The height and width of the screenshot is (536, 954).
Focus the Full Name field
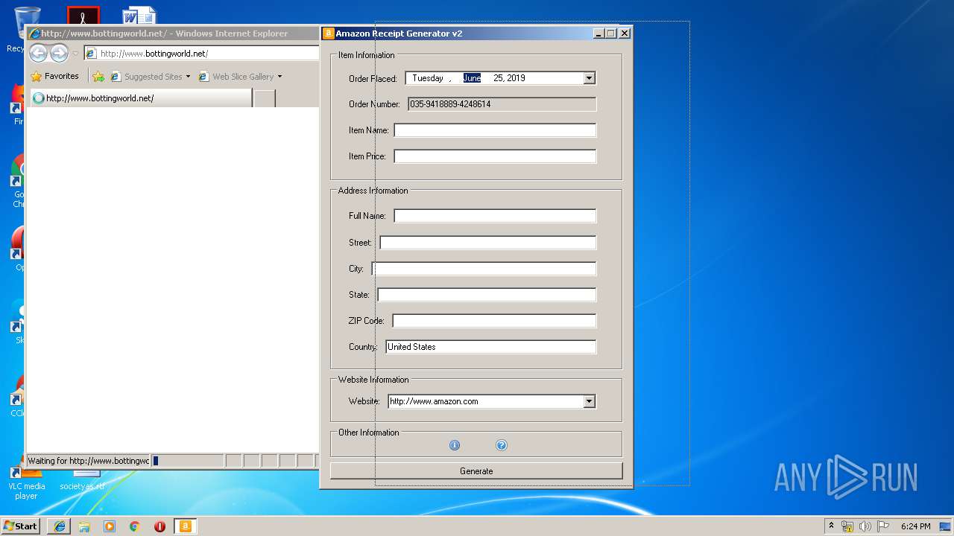tap(495, 216)
